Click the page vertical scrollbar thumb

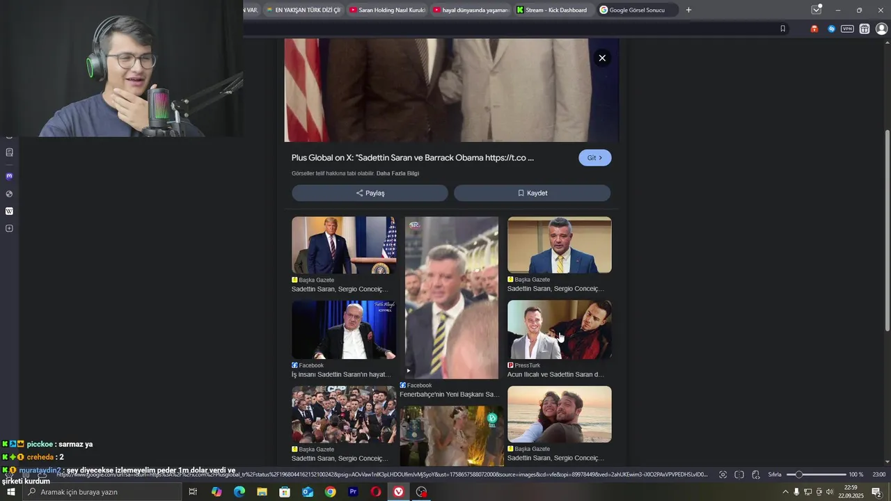pyautogui.click(x=887, y=230)
